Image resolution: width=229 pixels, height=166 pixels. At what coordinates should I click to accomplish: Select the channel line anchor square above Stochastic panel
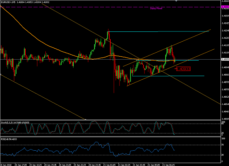click(x=86, y=120)
